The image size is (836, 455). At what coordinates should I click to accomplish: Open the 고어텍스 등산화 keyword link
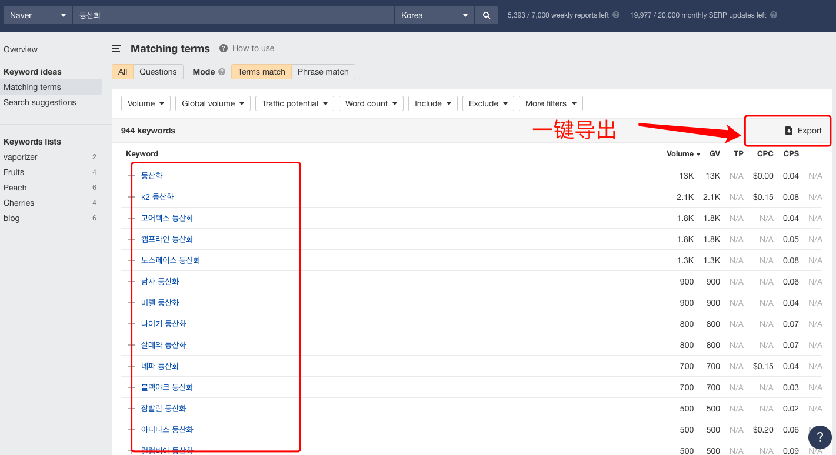(x=167, y=218)
